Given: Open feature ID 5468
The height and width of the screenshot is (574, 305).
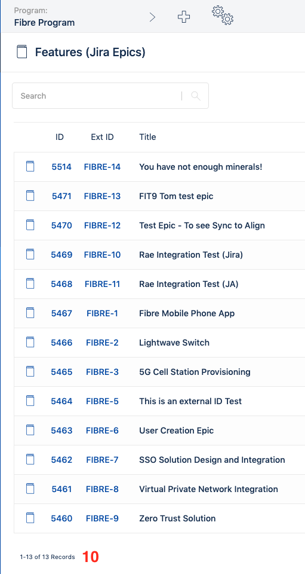Looking at the screenshot, I should 61,284.
